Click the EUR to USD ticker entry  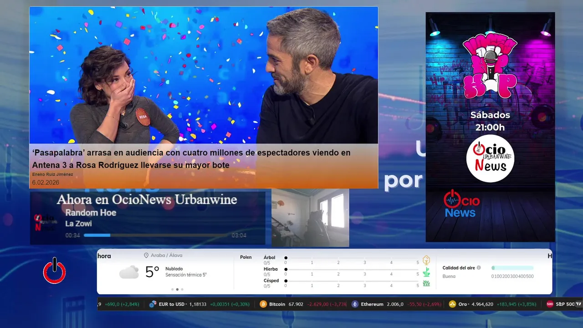tap(199, 304)
